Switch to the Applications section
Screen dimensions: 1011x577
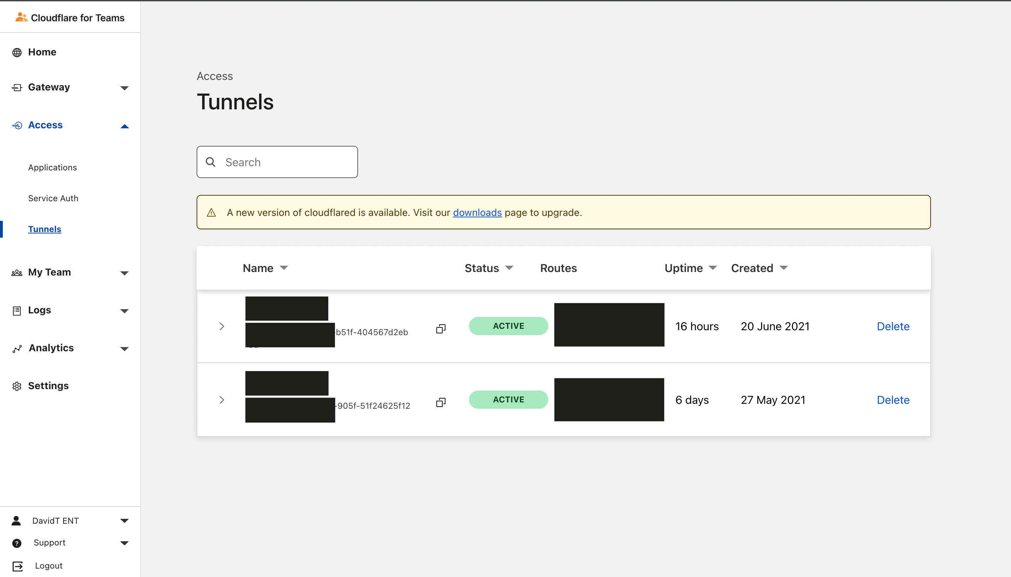pyautogui.click(x=52, y=167)
